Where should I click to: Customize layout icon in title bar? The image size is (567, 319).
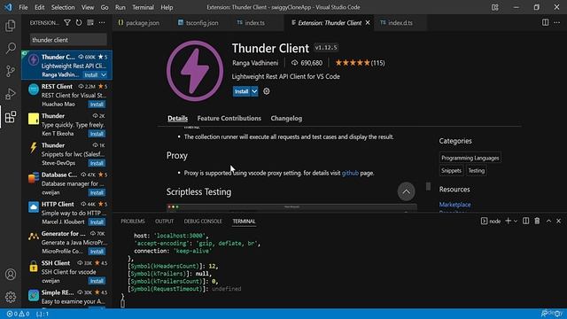495,7
